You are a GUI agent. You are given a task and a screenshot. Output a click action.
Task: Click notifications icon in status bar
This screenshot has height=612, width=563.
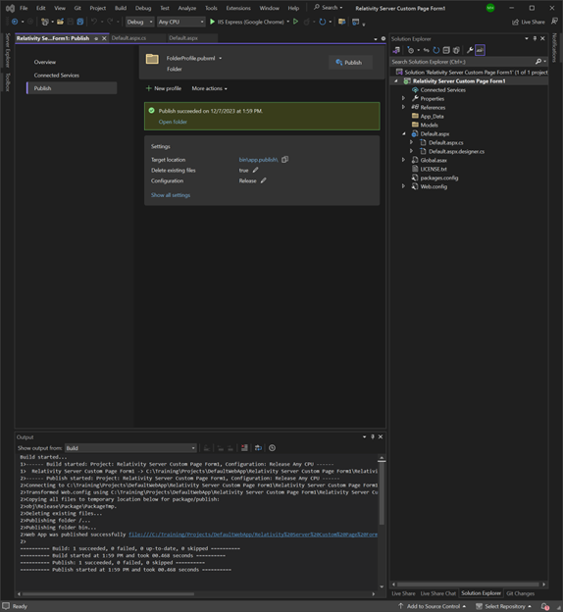click(x=545, y=606)
